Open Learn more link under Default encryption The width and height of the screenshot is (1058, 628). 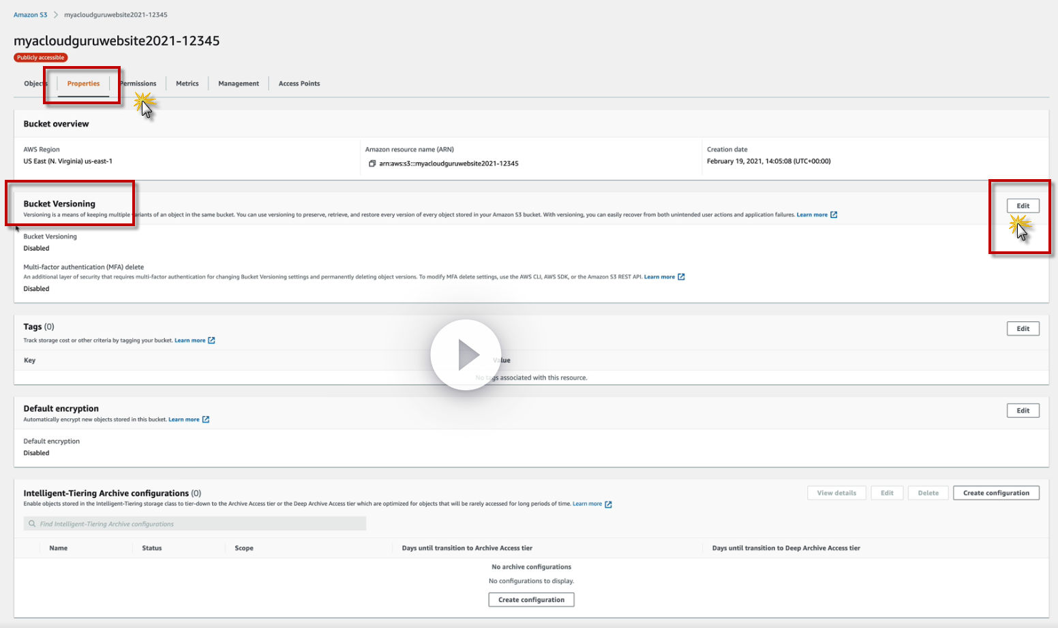click(184, 420)
